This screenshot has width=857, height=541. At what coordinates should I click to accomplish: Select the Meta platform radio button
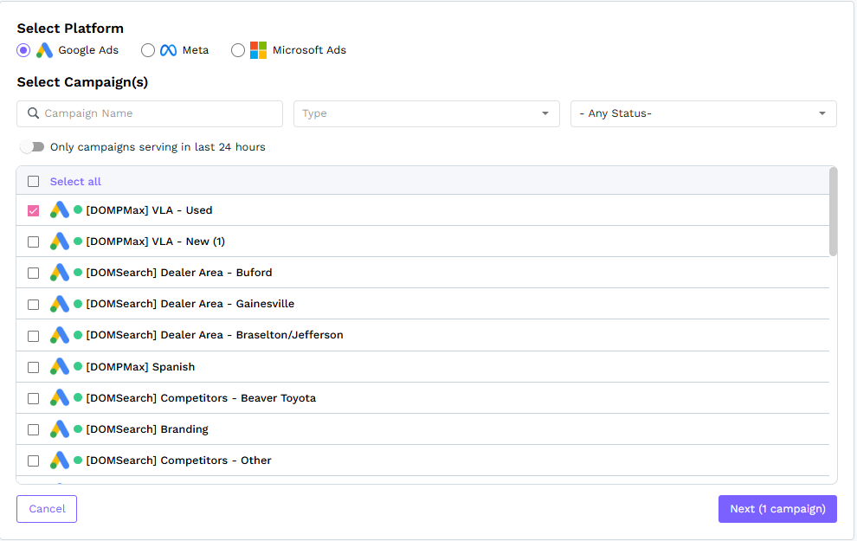[x=148, y=50]
